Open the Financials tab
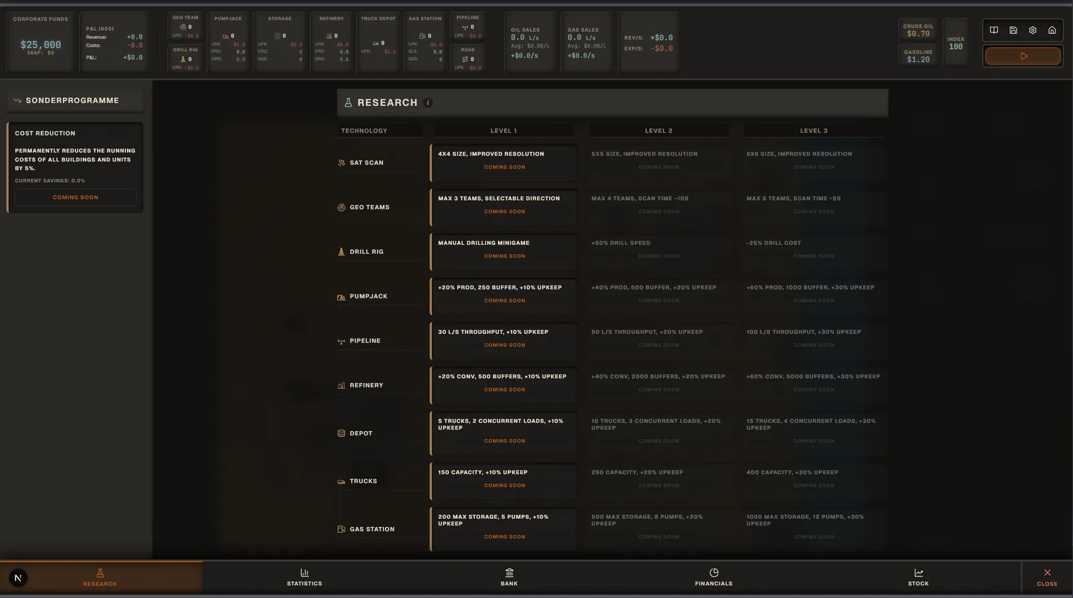 pos(714,577)
